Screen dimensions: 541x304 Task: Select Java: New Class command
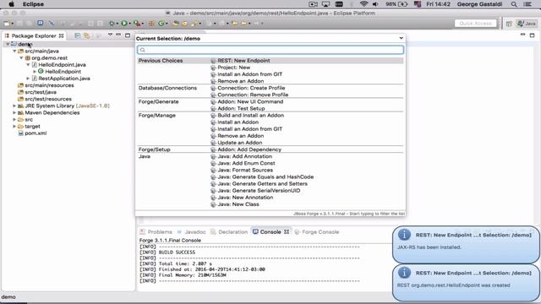pos(238,204)
